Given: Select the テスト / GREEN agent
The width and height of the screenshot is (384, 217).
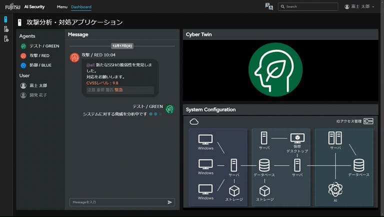Looking at the screenshot, I should point(40,46).
